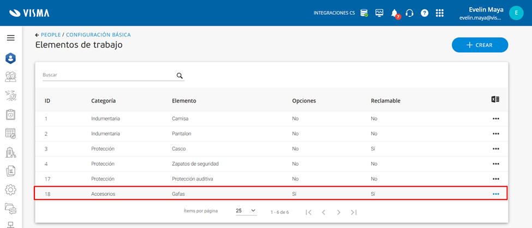Open the support headset icon
The image size is (532, 228).
coord(409,13)
